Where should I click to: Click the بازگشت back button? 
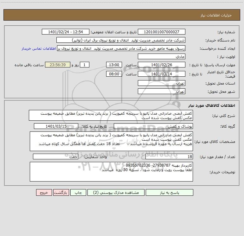61,193
